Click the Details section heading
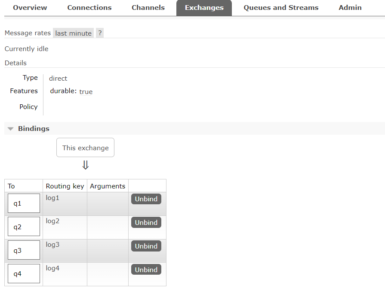385x297 pixels. click(x=15, y=63)
